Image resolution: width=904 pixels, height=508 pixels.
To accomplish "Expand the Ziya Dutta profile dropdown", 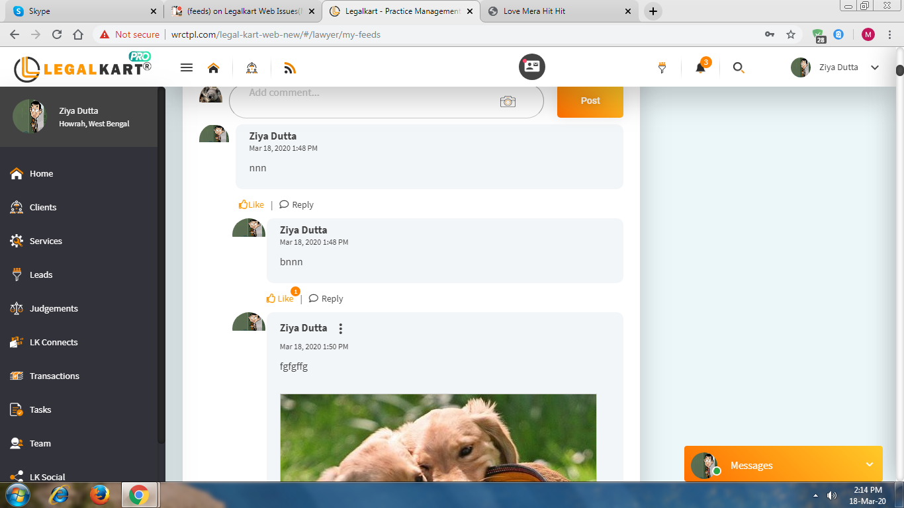I will tap(874, 67).
